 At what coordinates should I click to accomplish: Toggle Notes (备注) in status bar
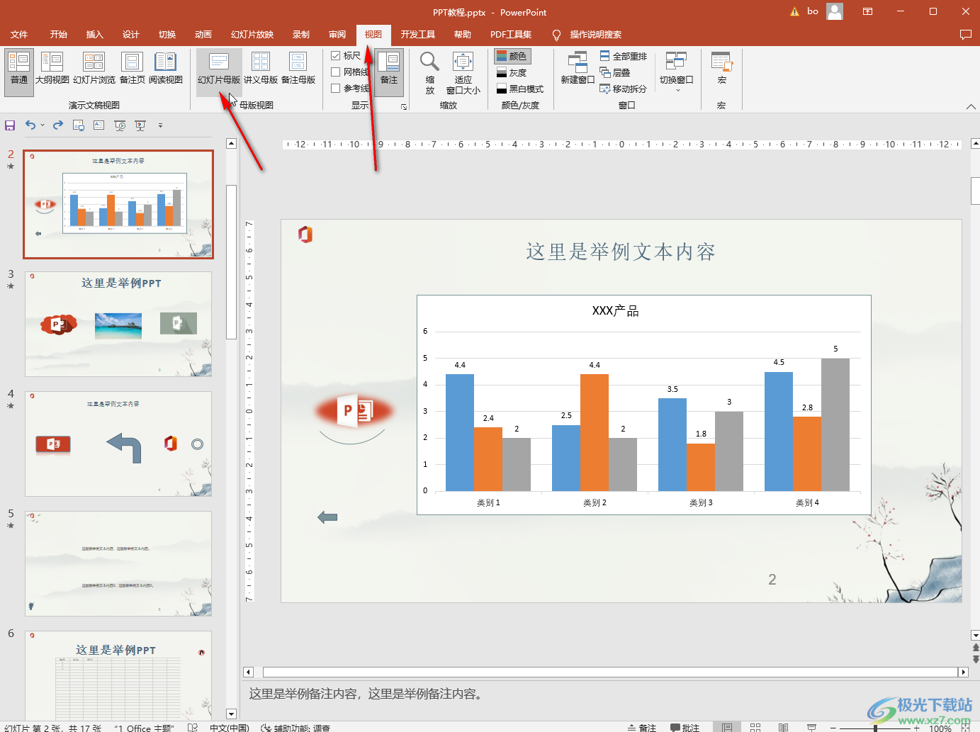pyautogui.click(x=642, y=727)
